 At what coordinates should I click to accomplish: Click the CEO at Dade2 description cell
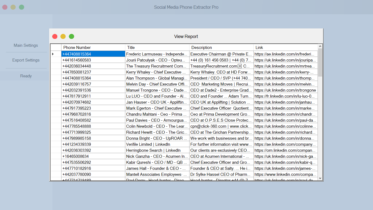pyautogui.click(x=221, y=90)
